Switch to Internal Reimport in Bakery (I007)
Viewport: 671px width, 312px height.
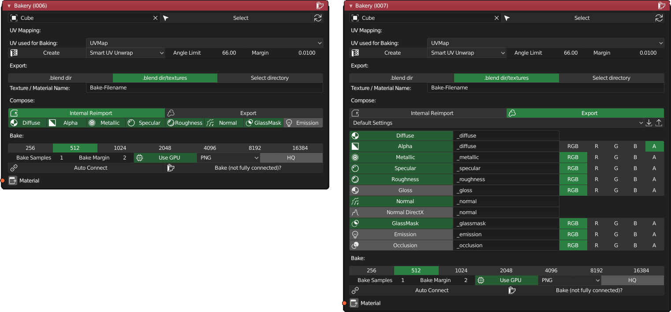tap(428, 113)
